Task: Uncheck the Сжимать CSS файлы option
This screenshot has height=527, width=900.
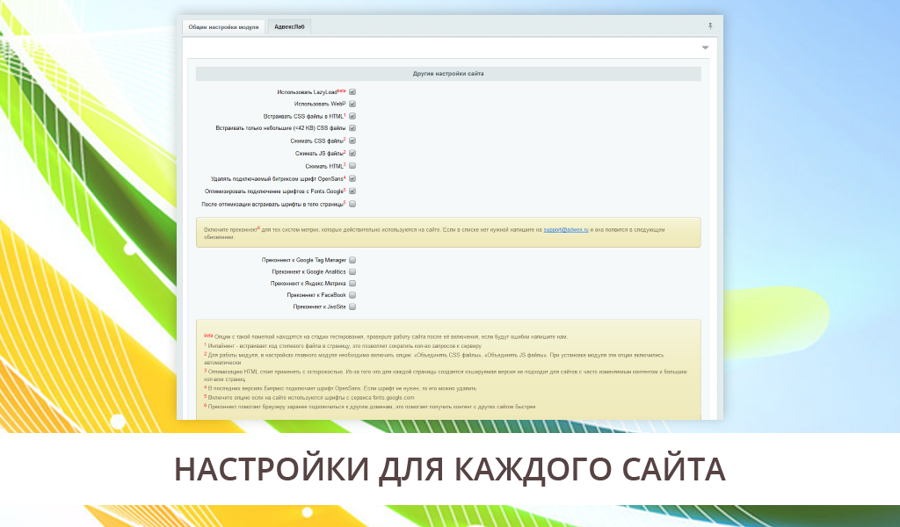Action: coord(352,141)
